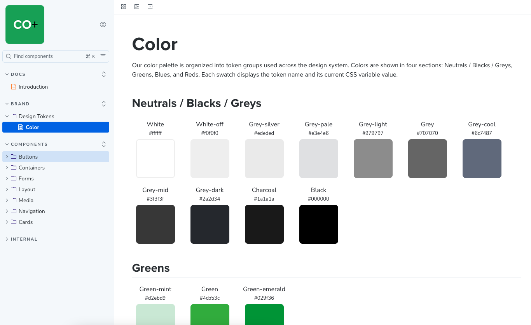Screen dimensions: 531x325
Task: Expand the Forms folder chevron
Action: [7, 178]
